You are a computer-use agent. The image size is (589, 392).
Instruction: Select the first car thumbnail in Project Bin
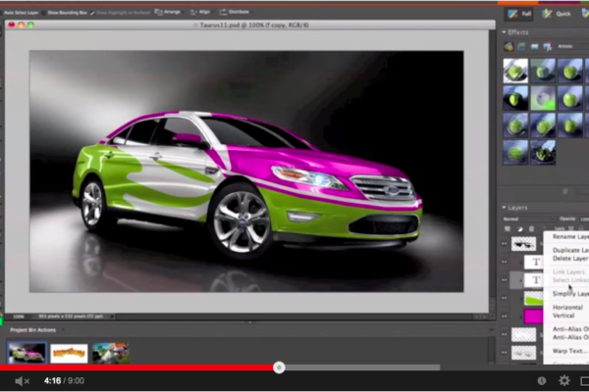tap(27, 351)
